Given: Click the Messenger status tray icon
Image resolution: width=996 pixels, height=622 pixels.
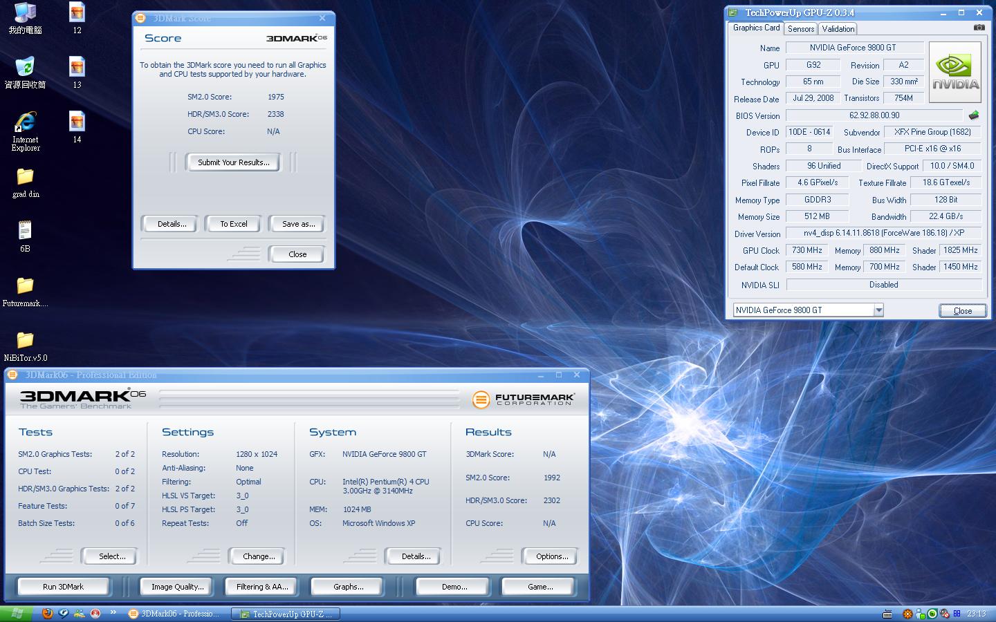Looking at the screenshot, I should (x=920, y=614).
